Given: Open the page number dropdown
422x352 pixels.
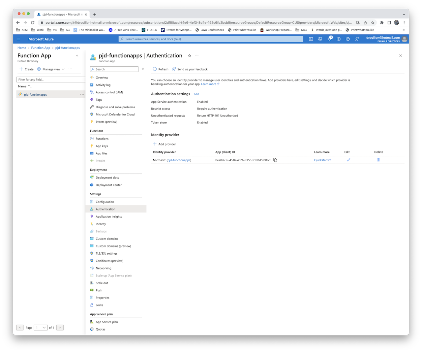Looking at the screenshot, I should [41, 328].
